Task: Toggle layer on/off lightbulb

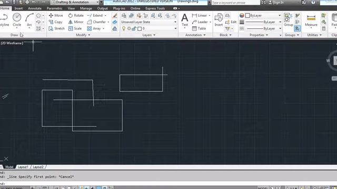Action: coord(124,28)
